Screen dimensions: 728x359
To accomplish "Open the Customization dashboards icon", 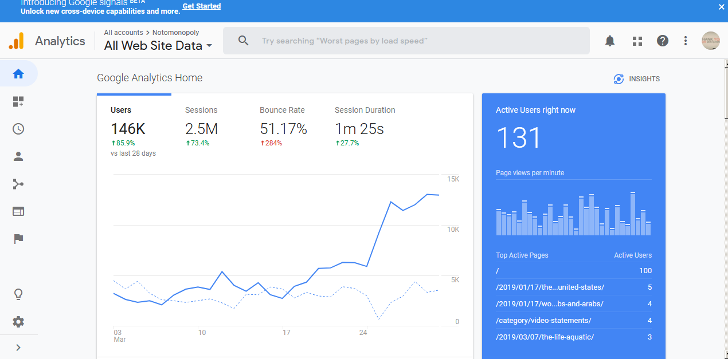I will tap(18, 102).
